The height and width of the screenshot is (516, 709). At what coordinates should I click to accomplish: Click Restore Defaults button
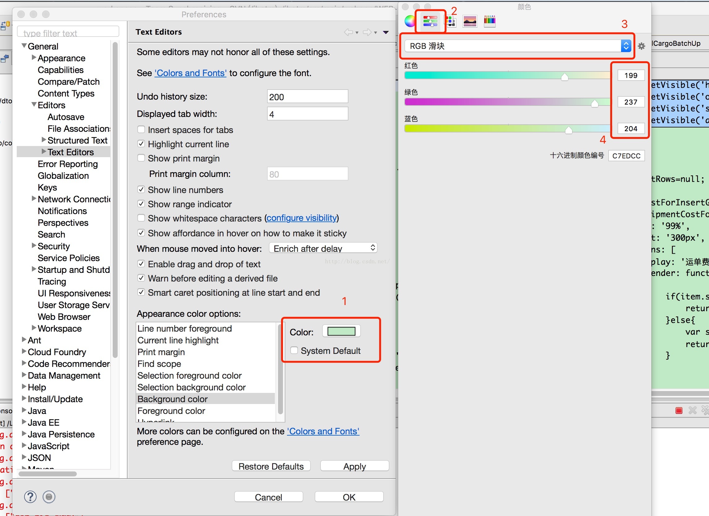271,466
